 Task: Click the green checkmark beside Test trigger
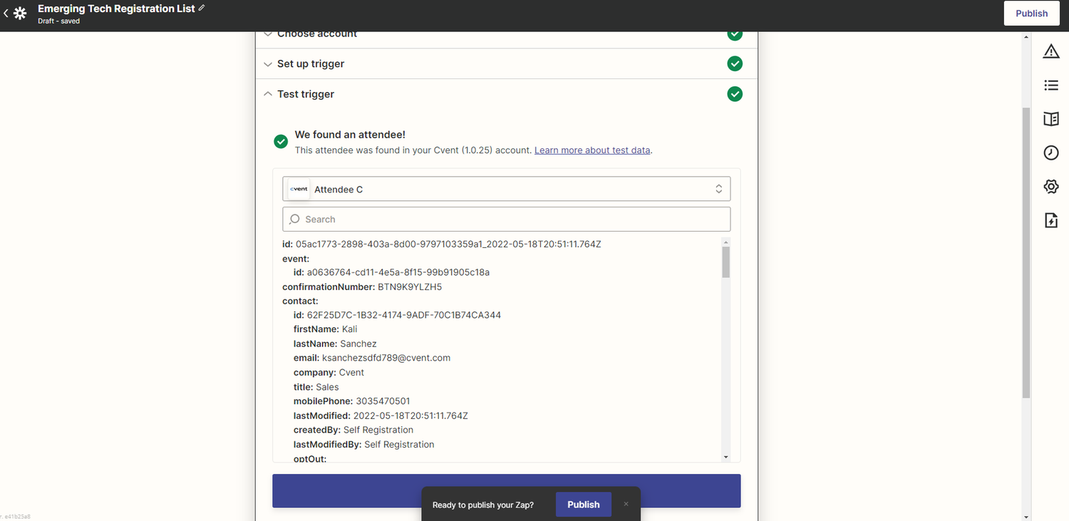[735, 93]
